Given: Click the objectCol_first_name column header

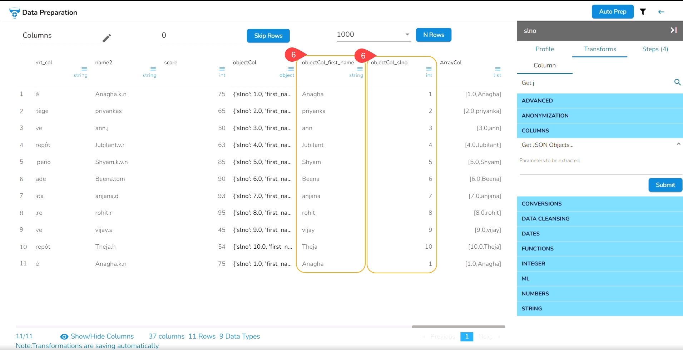Looking at the screenshot, I should [x=328, y=62].
